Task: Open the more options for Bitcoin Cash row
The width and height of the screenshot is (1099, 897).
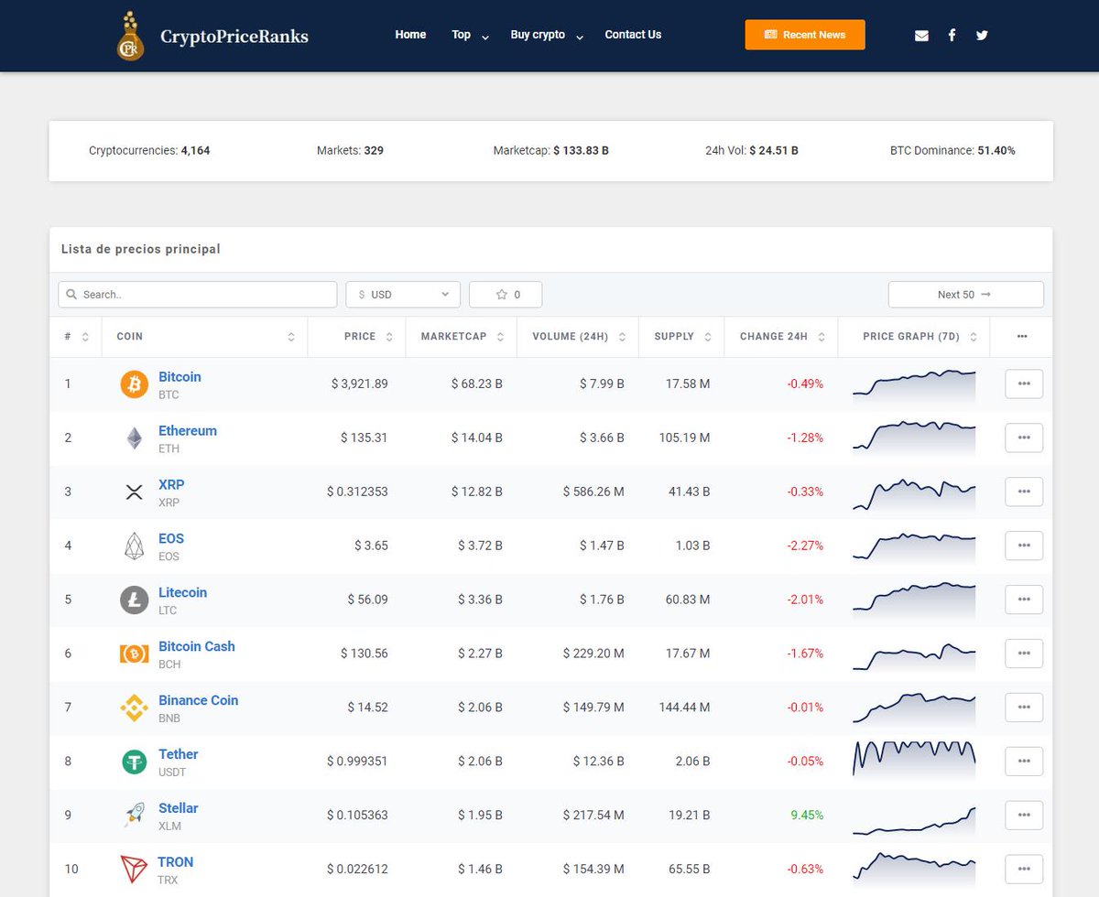Action: (x=1024, y=654)
